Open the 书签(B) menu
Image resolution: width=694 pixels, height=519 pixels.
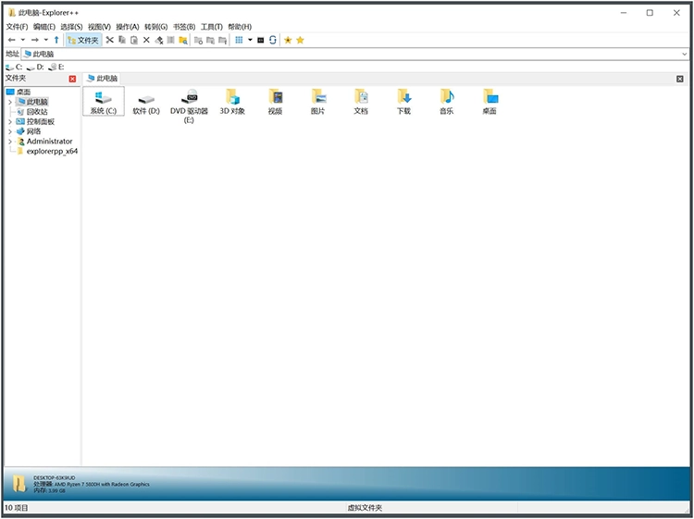184,27
